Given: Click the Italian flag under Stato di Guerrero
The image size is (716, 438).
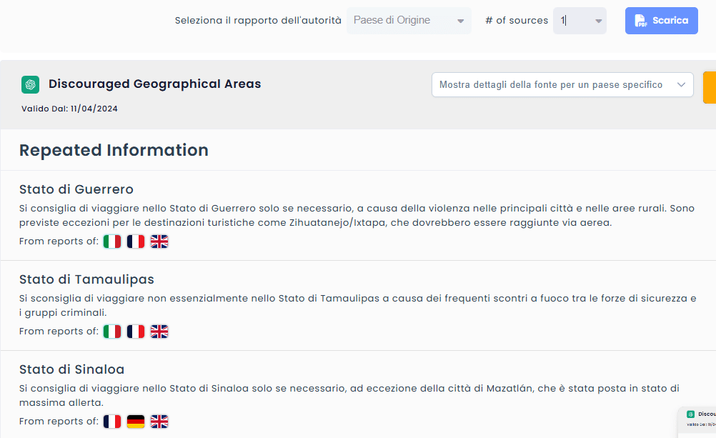Looking at the screenshot, I should (x=112, y=242).
